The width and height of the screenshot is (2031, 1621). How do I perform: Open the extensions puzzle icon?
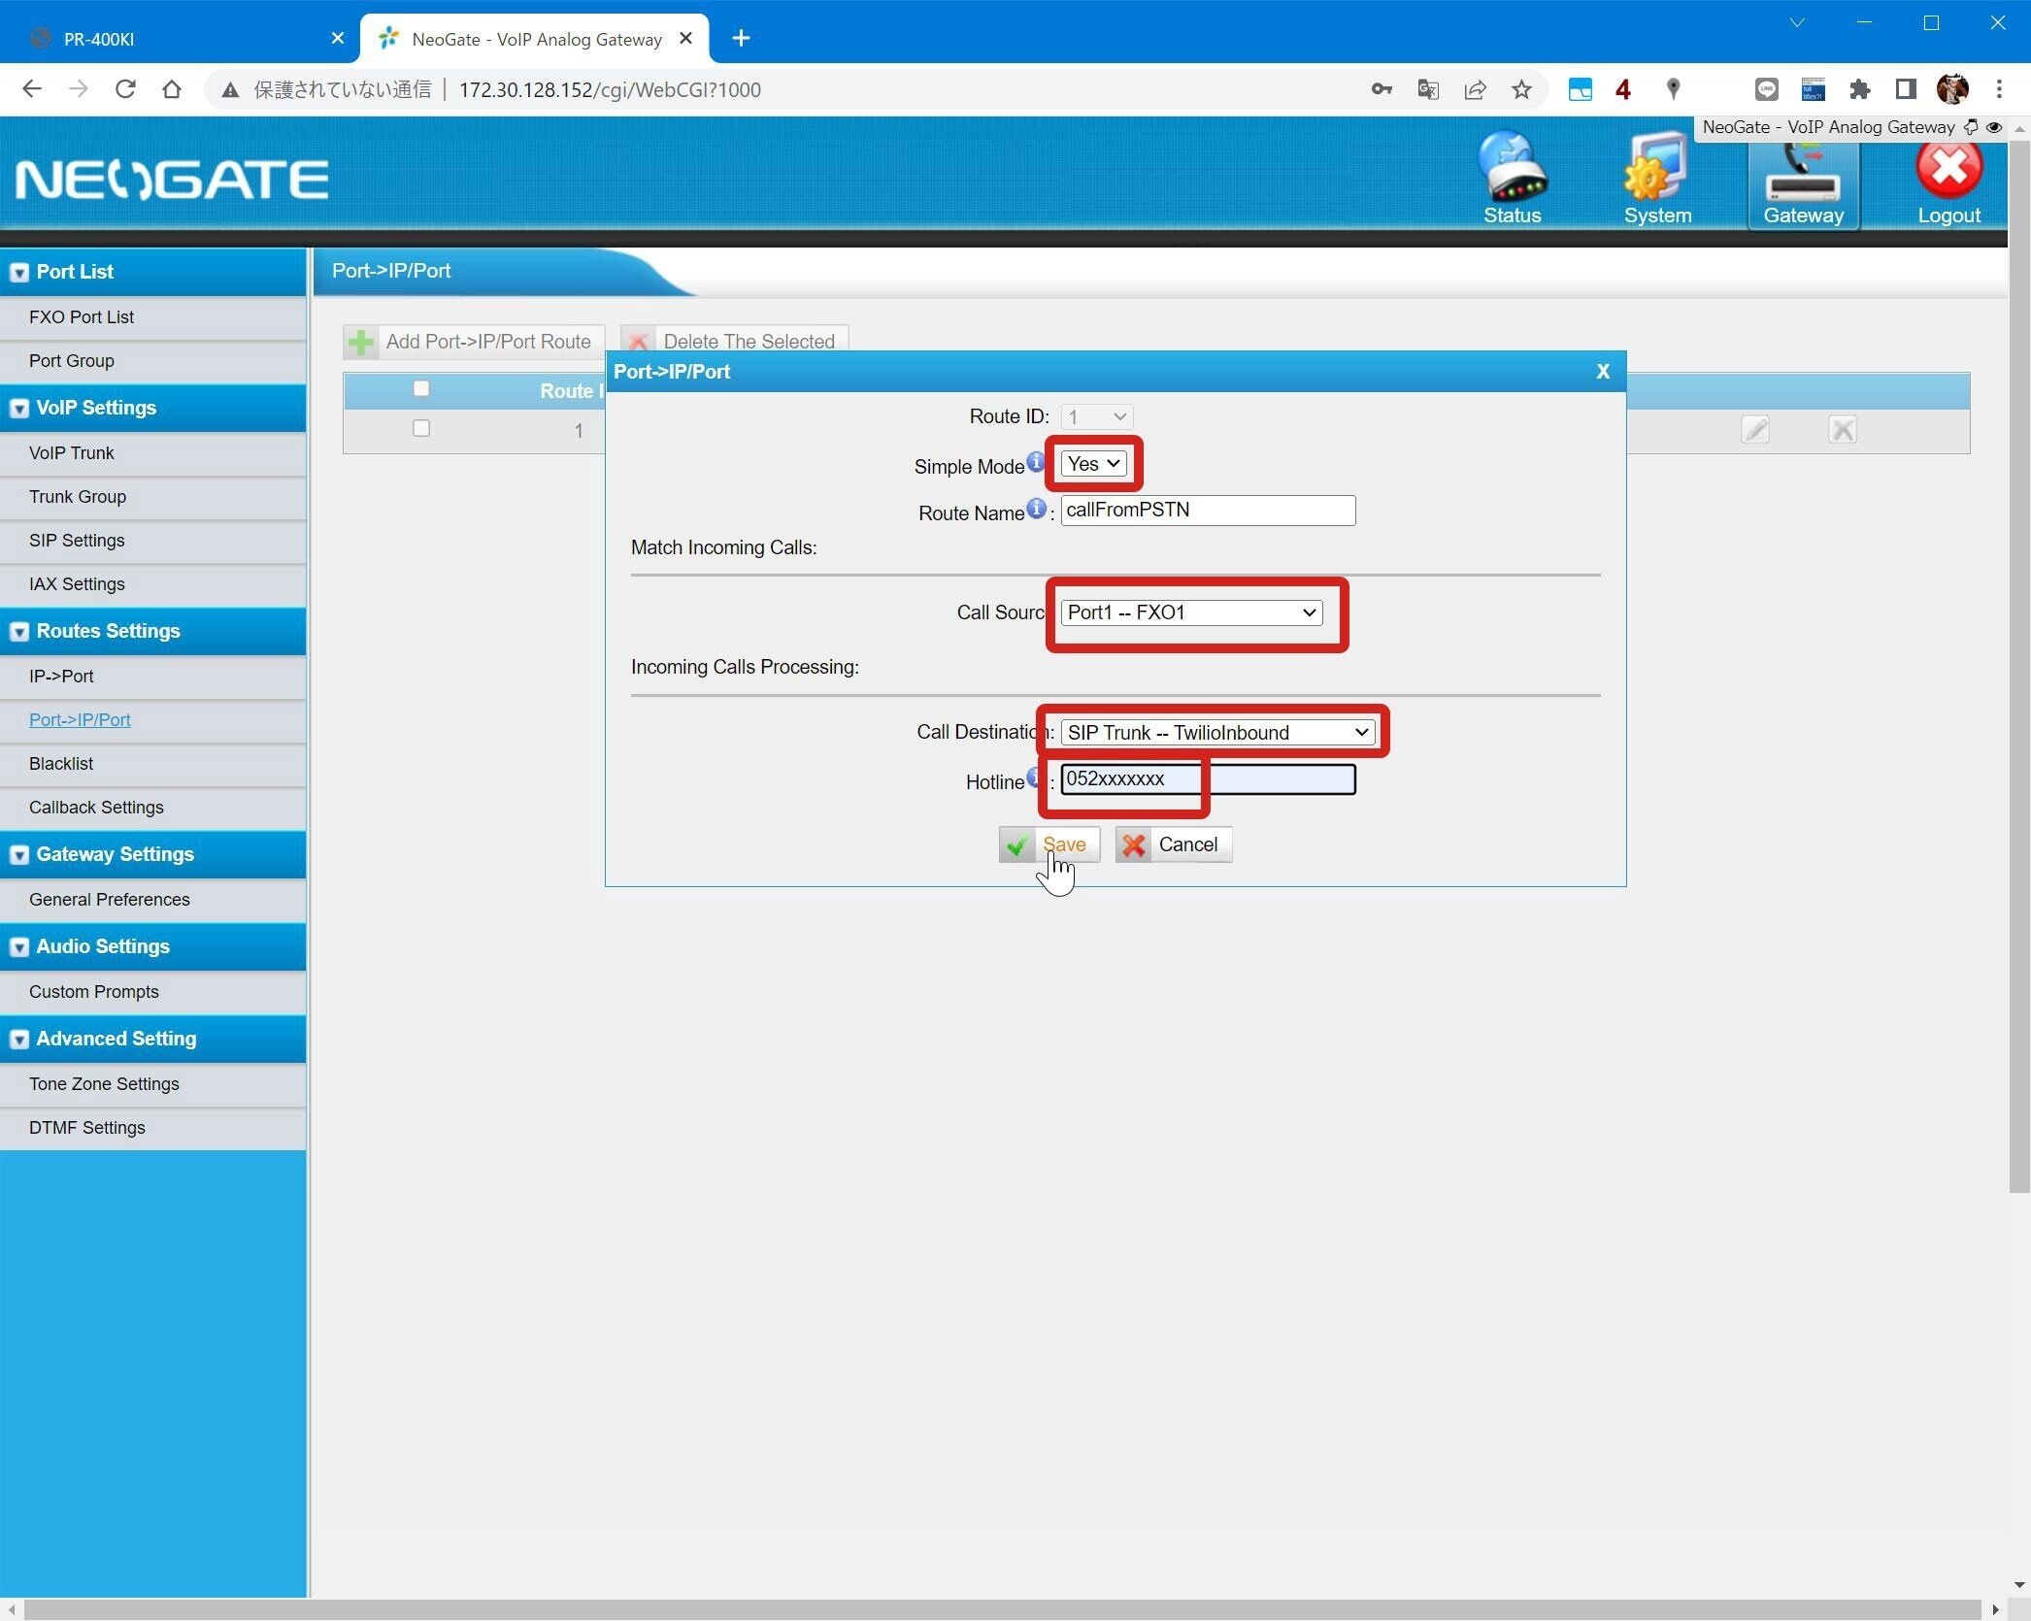(x=1859, y=89)
